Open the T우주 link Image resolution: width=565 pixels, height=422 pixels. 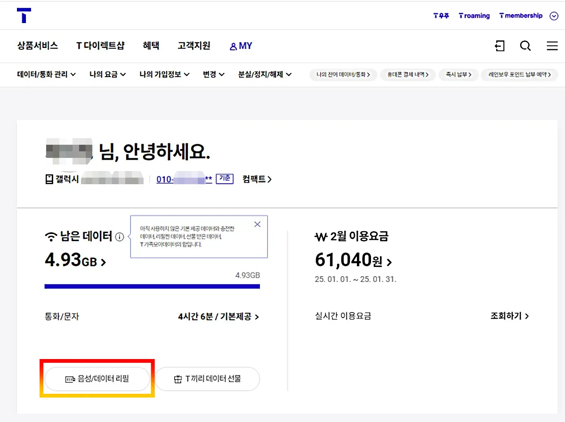click(x=441, y=16)
